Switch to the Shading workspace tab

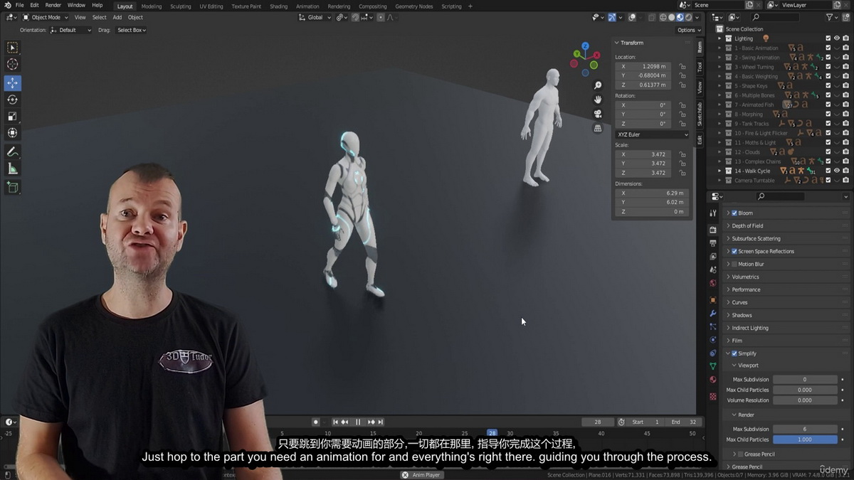tap(278, 6)
